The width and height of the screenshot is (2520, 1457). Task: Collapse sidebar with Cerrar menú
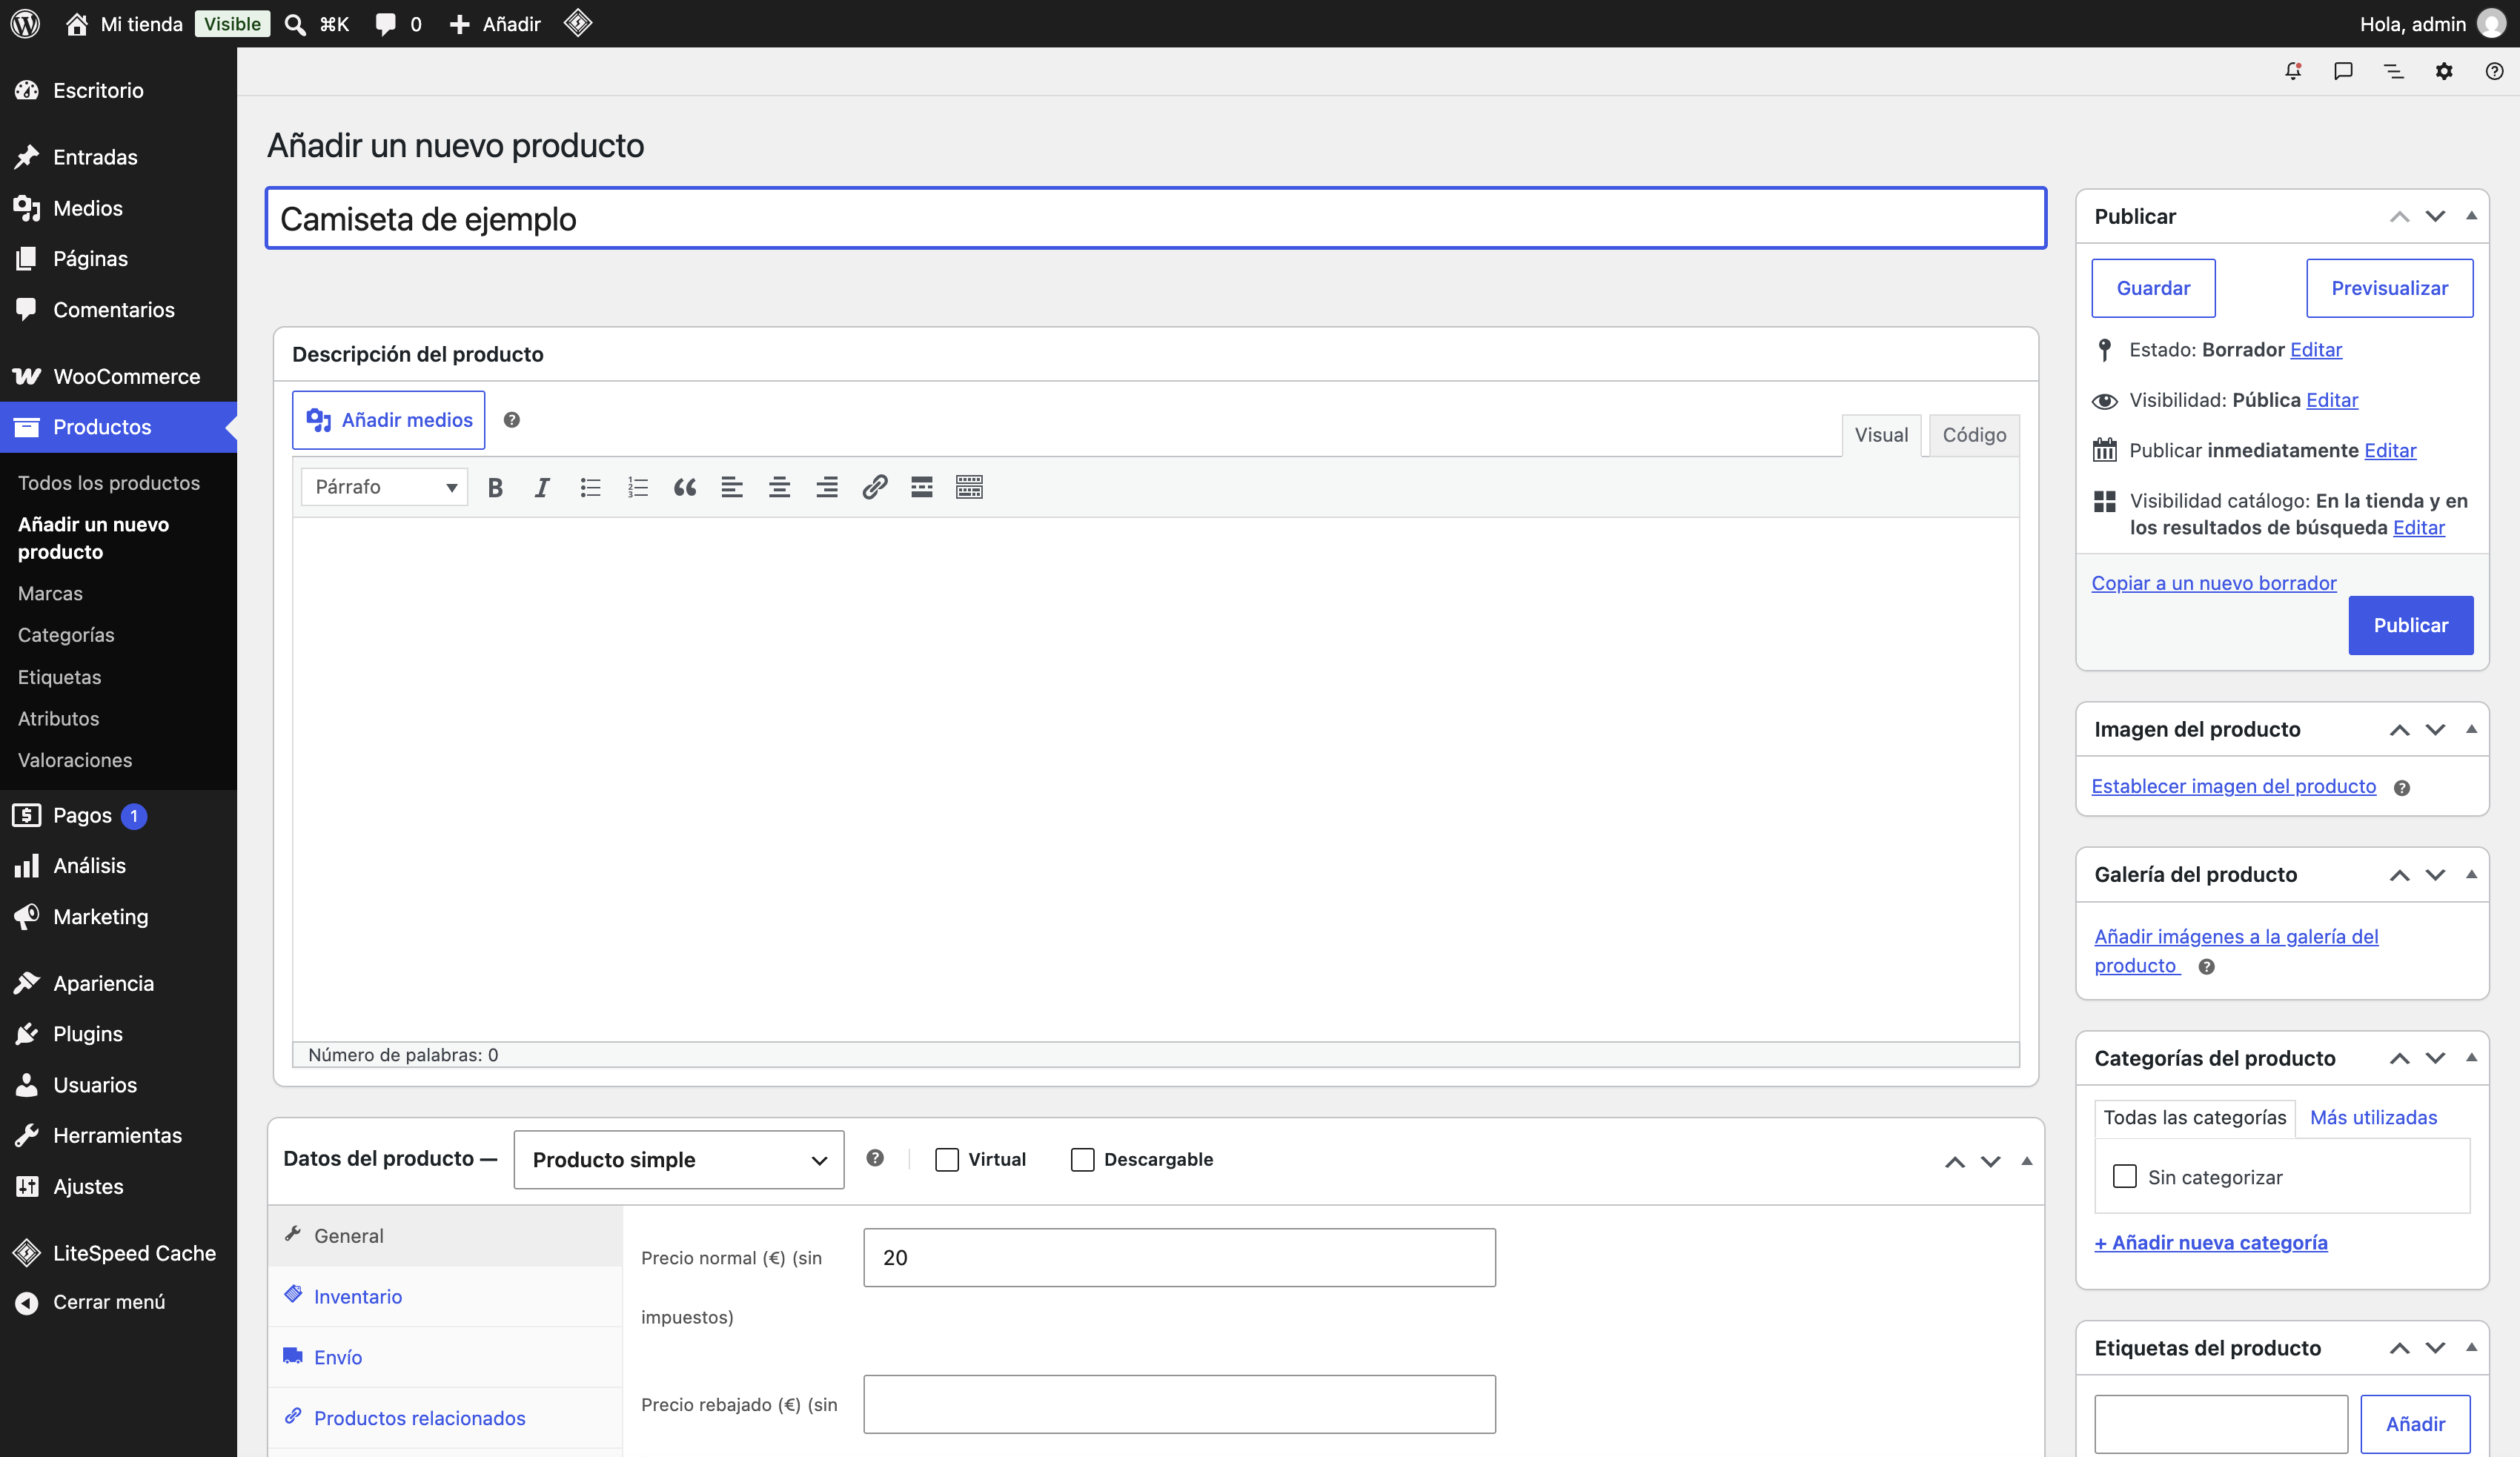pos(118,1302)
